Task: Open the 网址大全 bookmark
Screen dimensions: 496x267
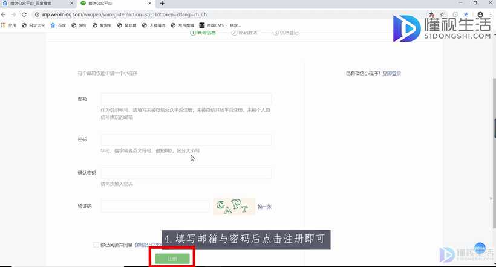Action: 33,25
